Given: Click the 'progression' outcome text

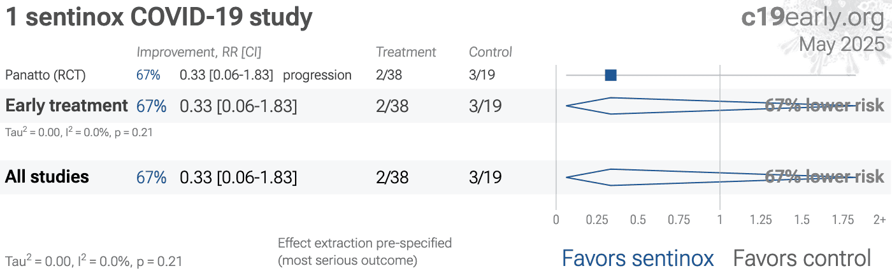Looking at the screenshot, I should pos(317,75).
